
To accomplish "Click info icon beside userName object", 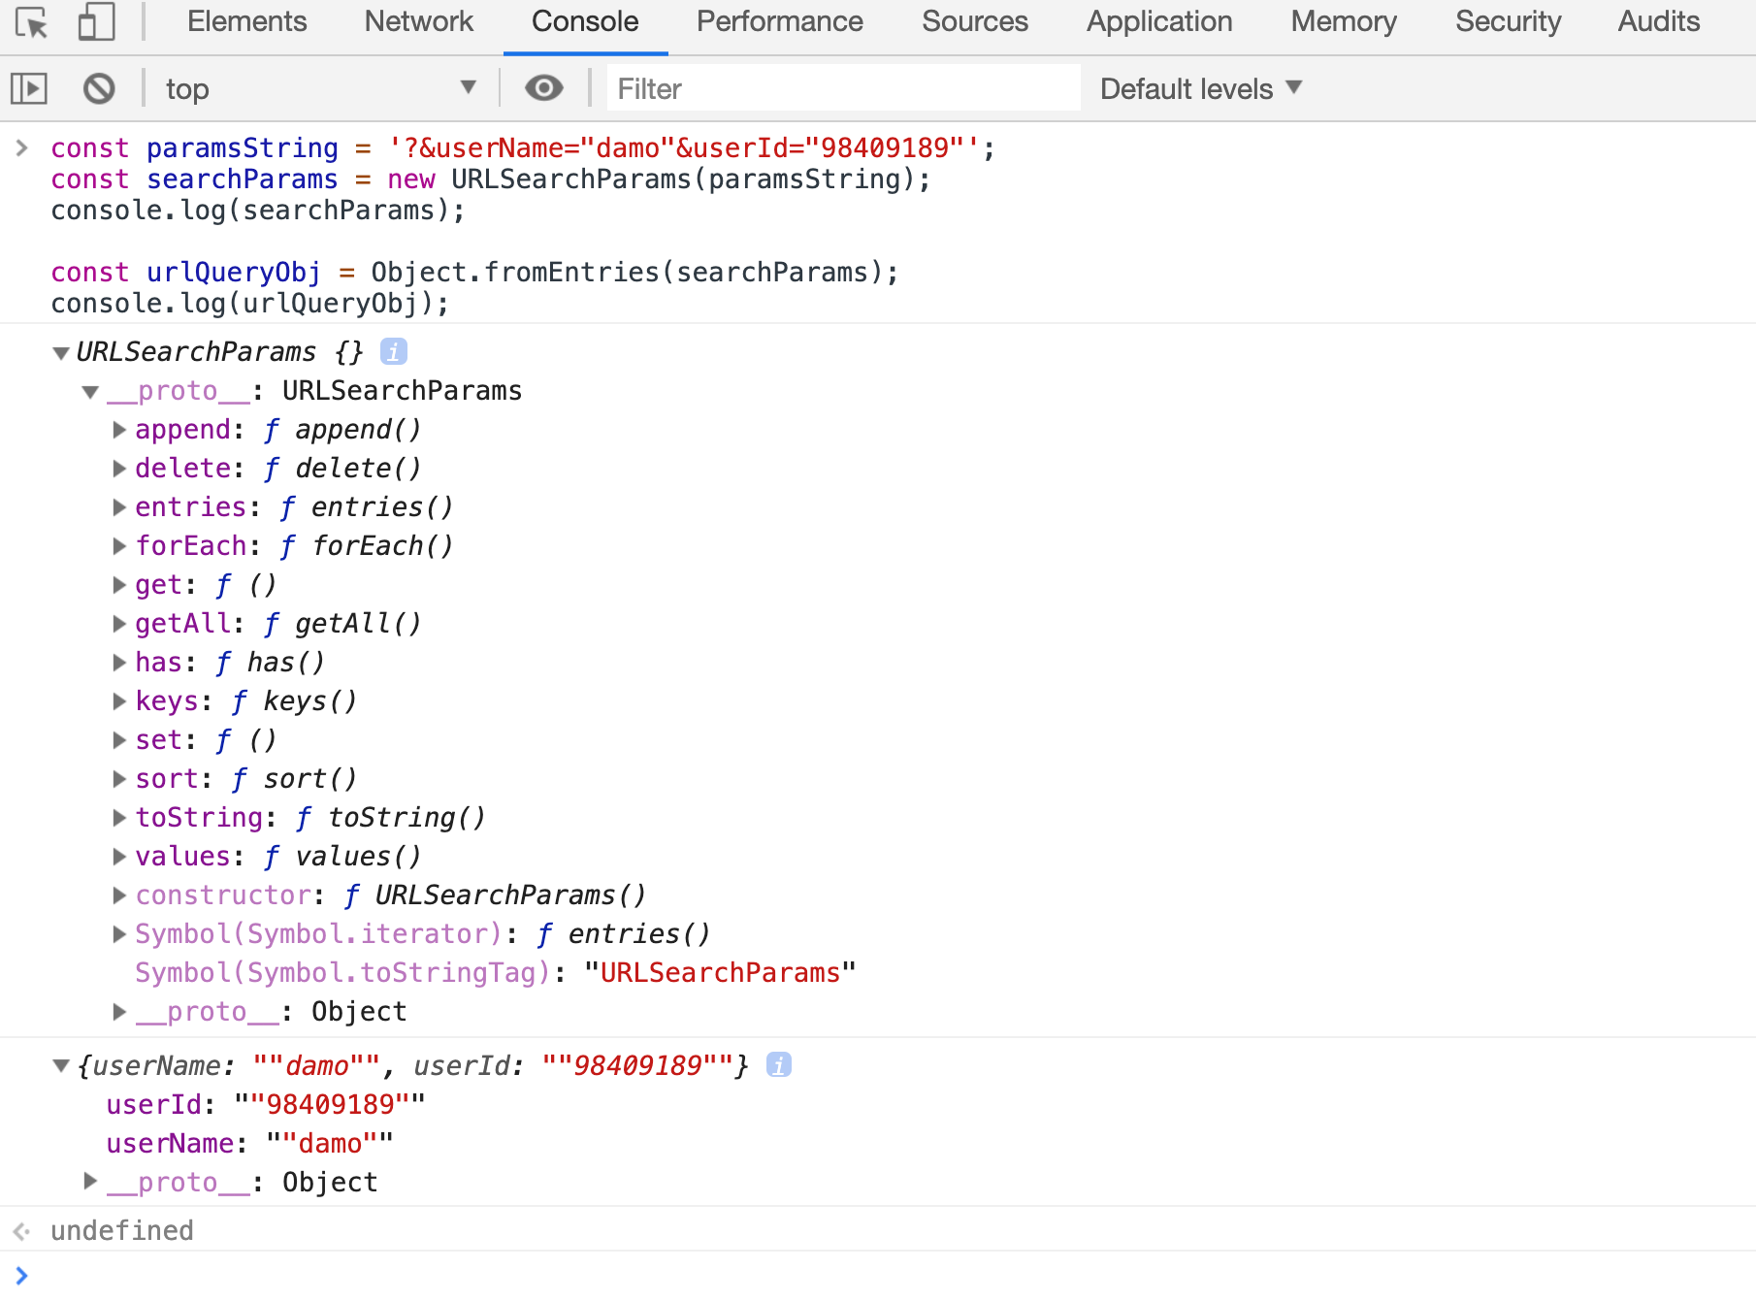I will 779,1065.
